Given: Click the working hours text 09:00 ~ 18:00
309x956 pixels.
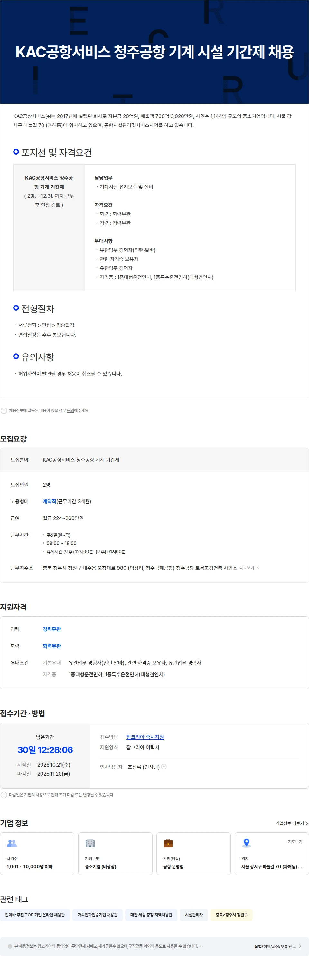Looking at the screenshot, I should (61, 543).
